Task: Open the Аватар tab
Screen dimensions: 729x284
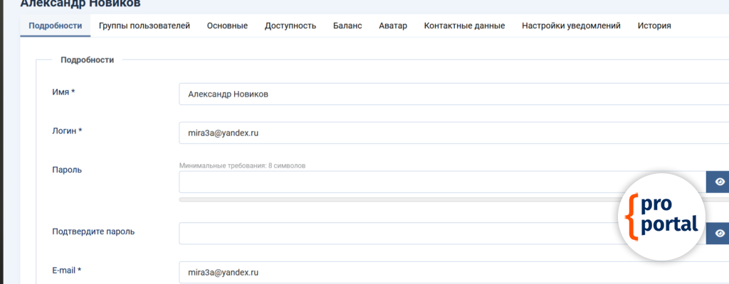Action: [393, 26]
